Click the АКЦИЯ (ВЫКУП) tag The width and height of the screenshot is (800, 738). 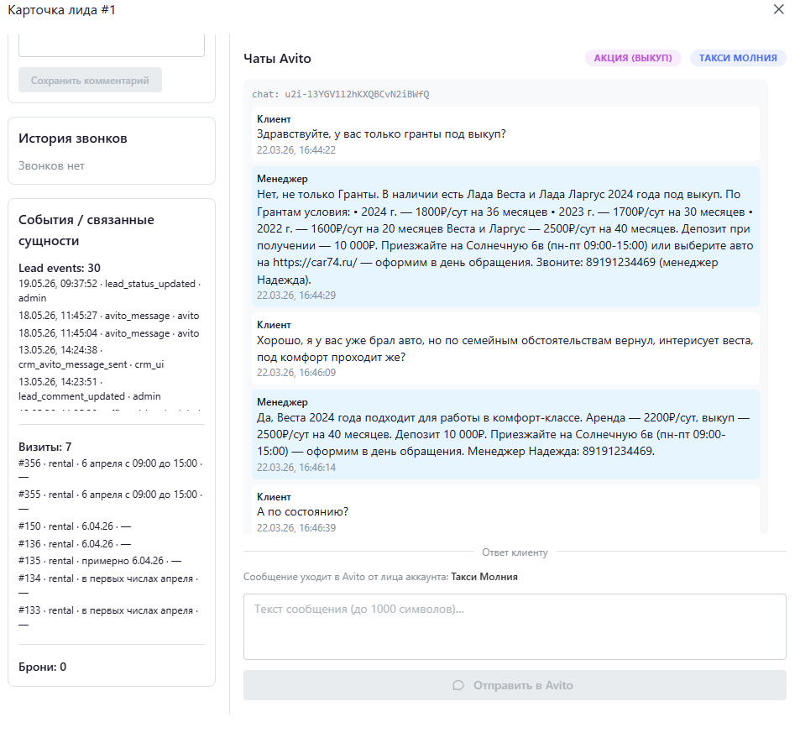pyautogui.click(x=633, y=58)
